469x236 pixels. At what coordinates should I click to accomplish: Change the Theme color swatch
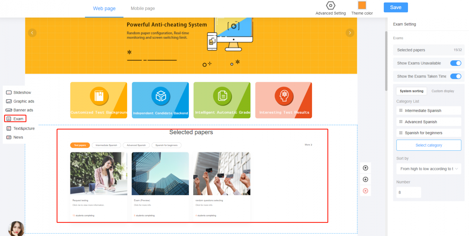point(362,5)
